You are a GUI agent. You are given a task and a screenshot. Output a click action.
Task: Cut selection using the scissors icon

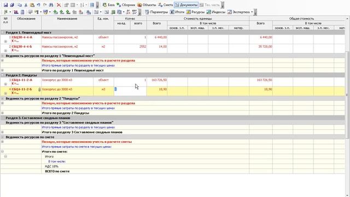(x=26, y=5)
